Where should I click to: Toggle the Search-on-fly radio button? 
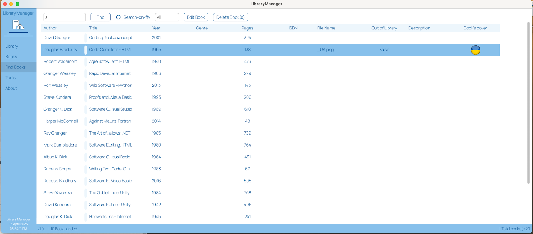(118, 17)
